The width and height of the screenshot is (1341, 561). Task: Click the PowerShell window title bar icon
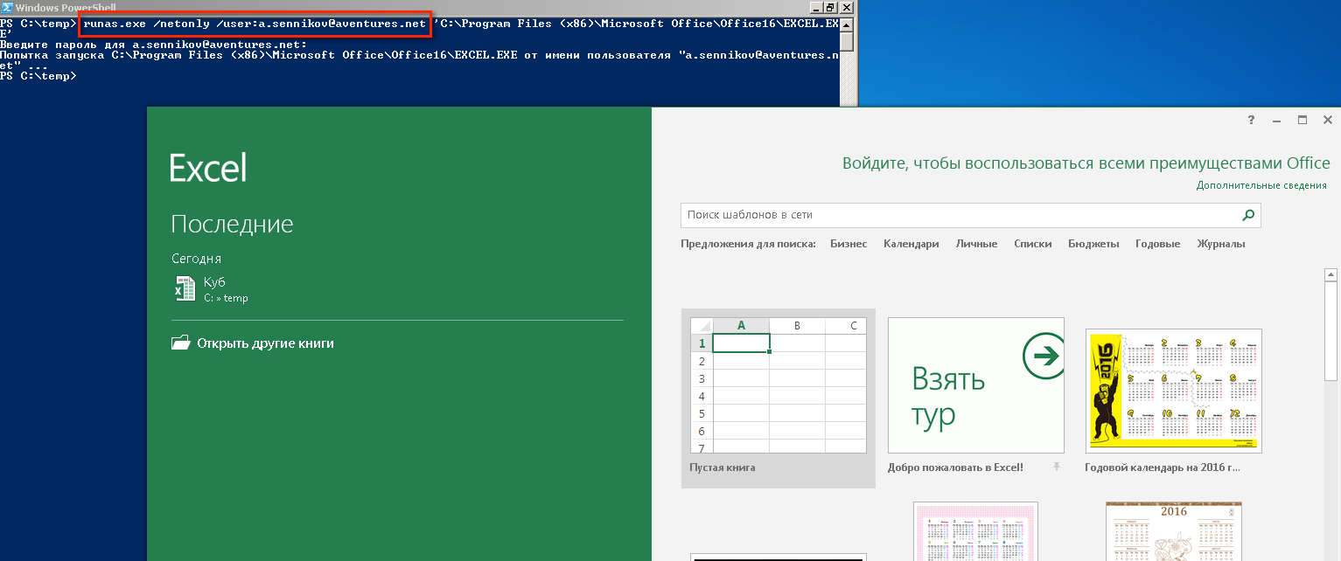7,7
